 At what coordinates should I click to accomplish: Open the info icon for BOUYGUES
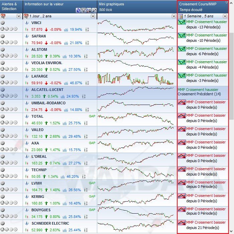[27, 210]
